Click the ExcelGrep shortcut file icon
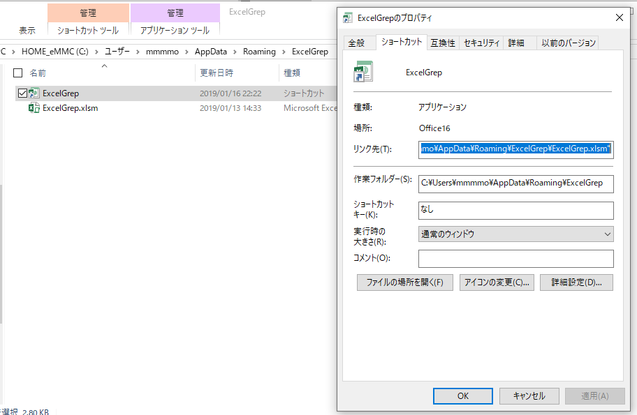 click(34, 93)
